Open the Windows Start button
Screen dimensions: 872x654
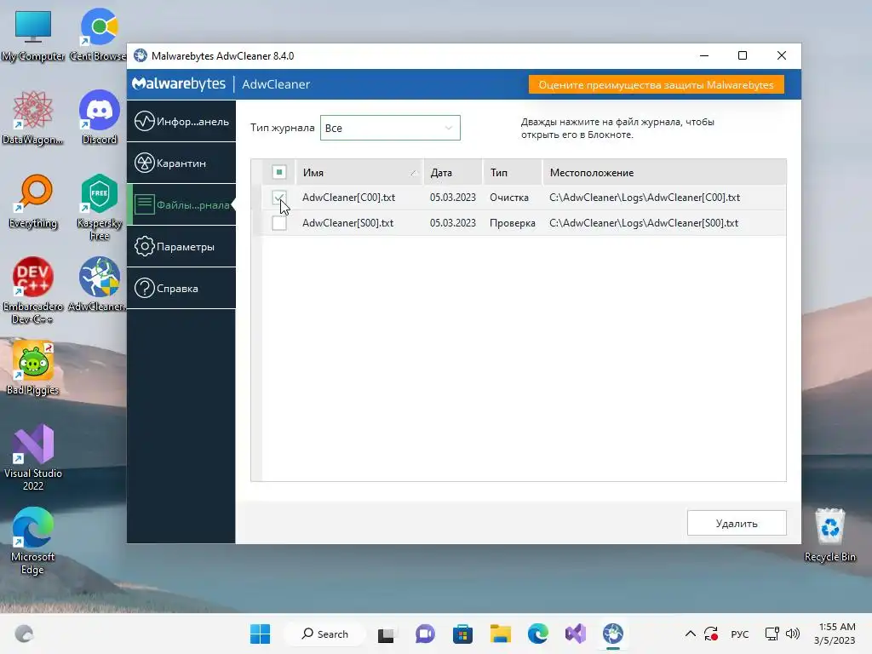point(261,634)
